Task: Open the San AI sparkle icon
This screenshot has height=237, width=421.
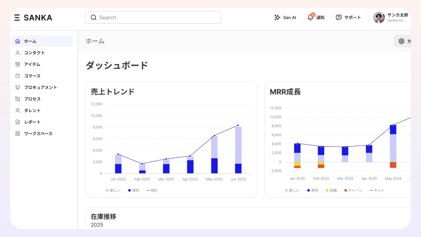Action: (x=277, y=18)
